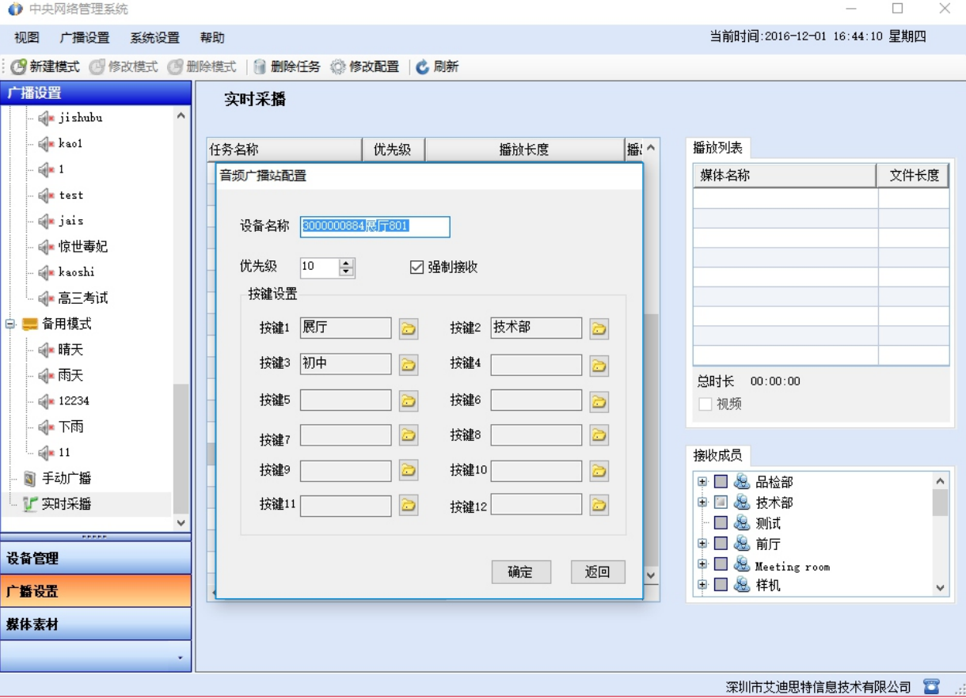Open the 帮助 menu
Image resolution: width=966 pixels, height=698 pixels.
[212, 38]
